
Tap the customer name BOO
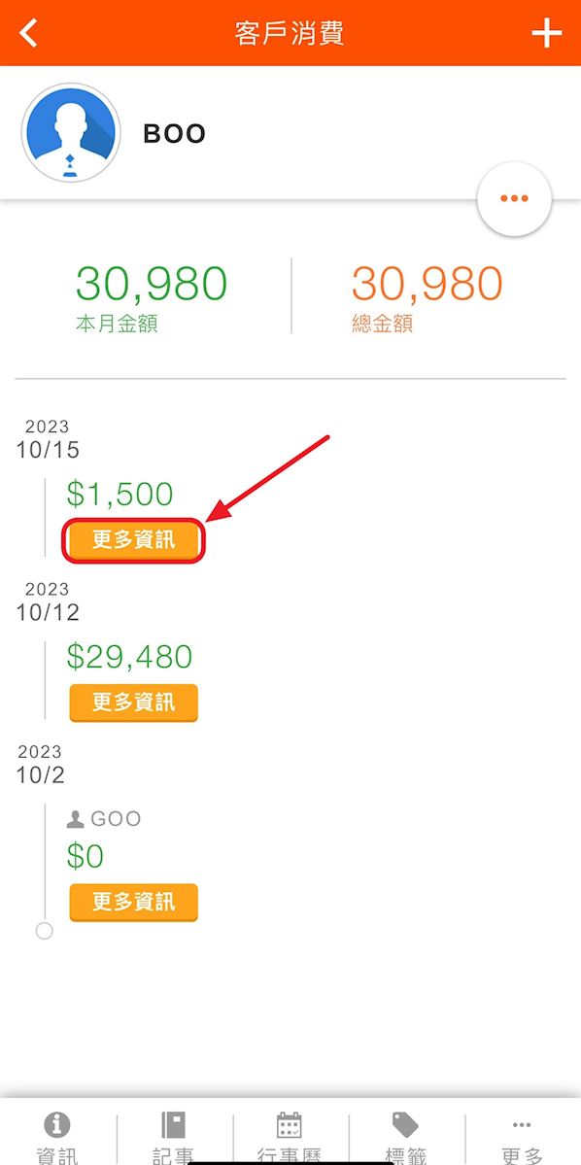(174, 134)
